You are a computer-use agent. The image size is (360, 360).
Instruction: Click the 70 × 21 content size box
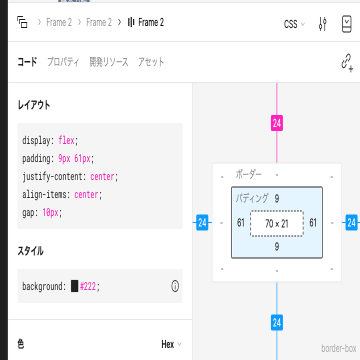[x=276, y=223]
